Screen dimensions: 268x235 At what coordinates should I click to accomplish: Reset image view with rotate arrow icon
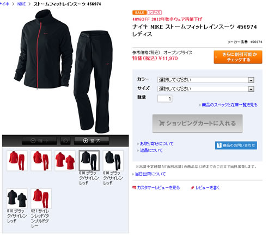(65, 141)
